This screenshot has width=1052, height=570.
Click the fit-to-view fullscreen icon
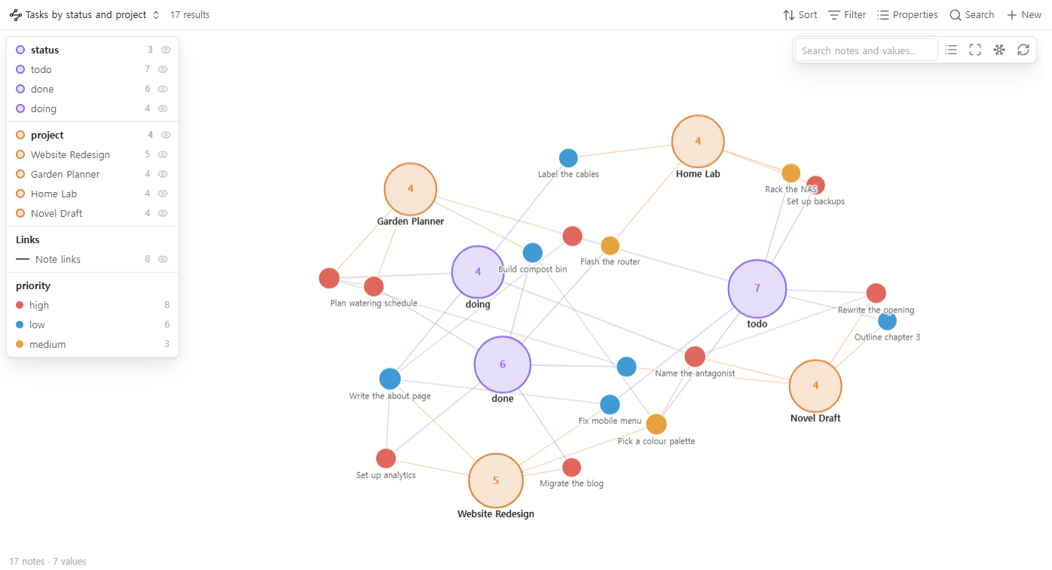tap(975, 50)
